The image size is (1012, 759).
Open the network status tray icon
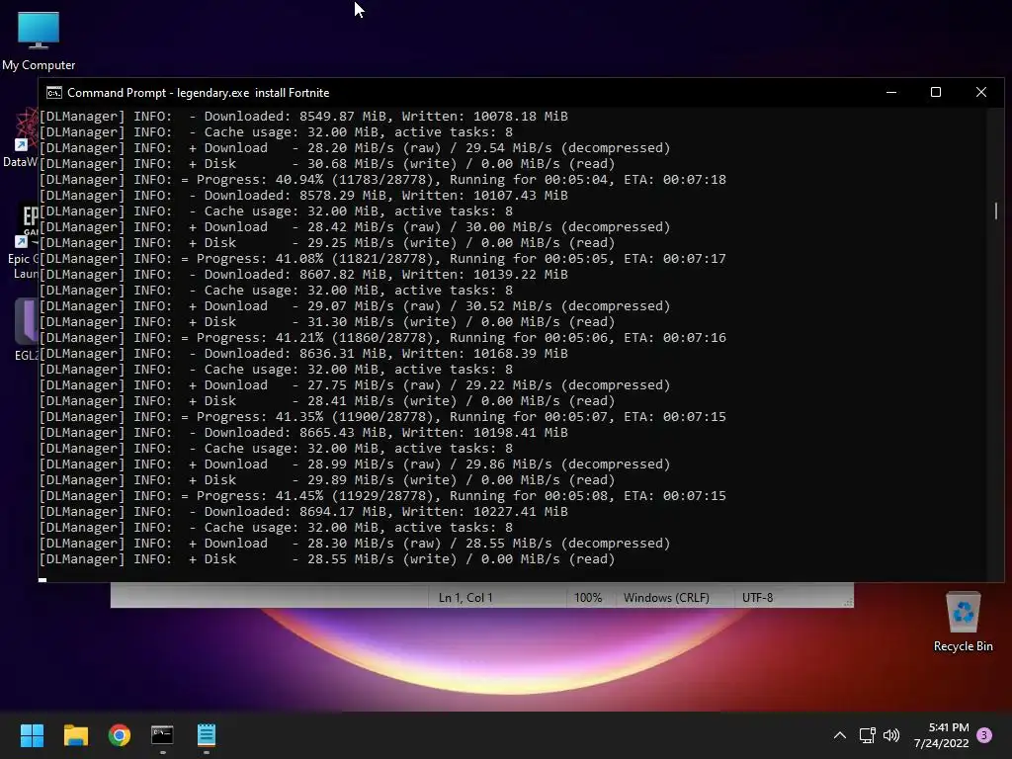tap(868, 735)
